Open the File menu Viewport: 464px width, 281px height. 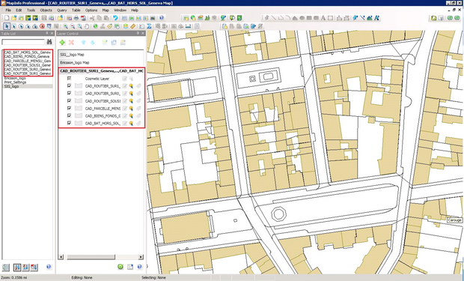pos(8,10)
